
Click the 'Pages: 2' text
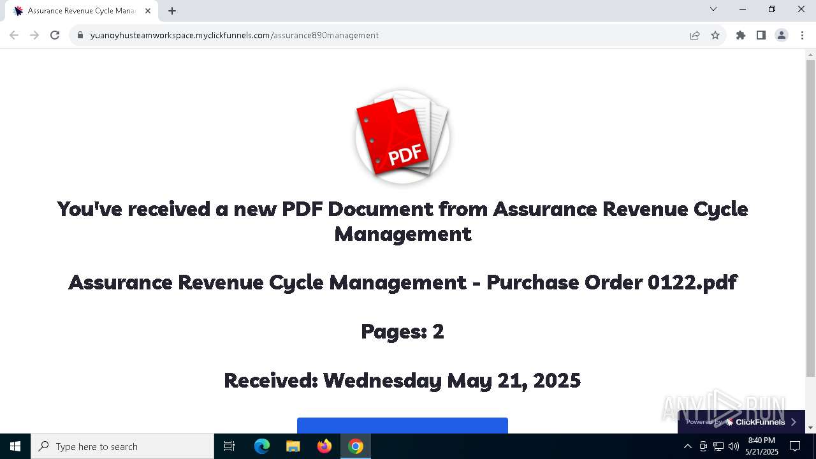point(402,331)
